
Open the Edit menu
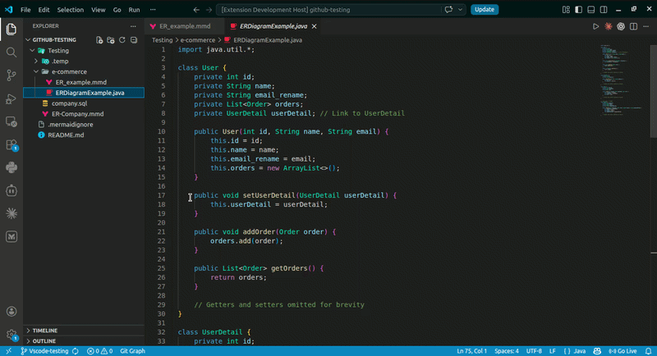tap(44, 10)
